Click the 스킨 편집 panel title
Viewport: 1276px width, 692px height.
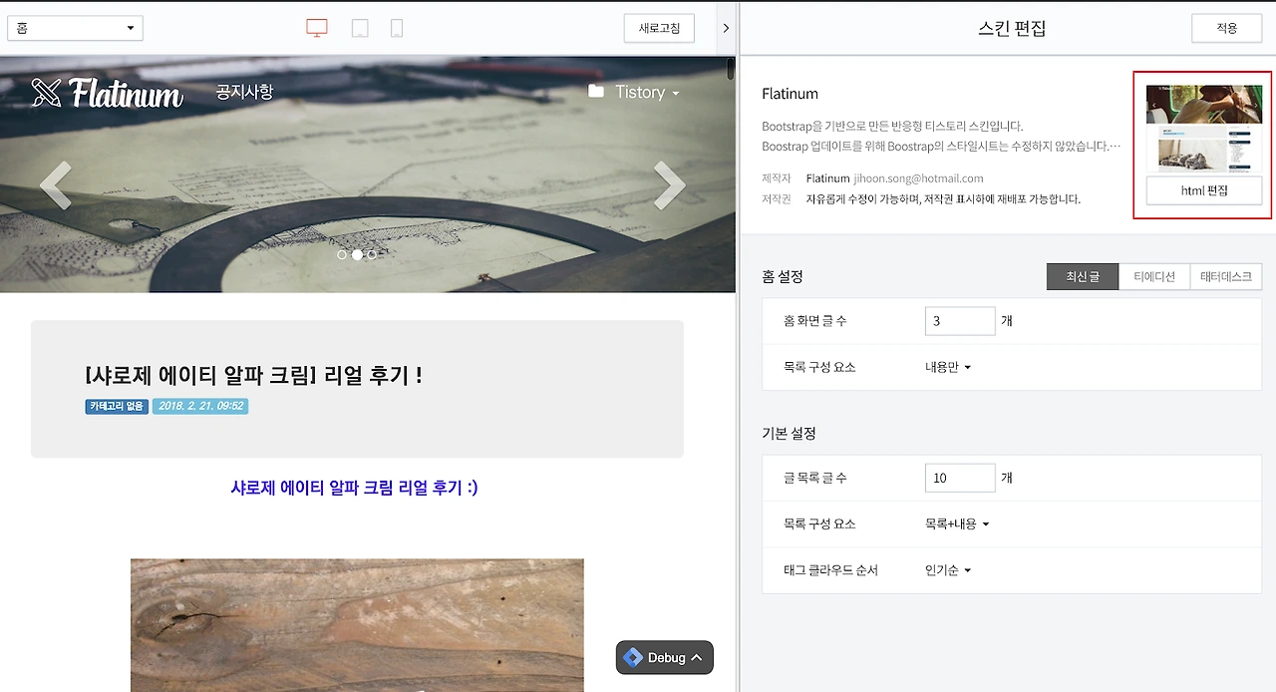pos(1012,28)
